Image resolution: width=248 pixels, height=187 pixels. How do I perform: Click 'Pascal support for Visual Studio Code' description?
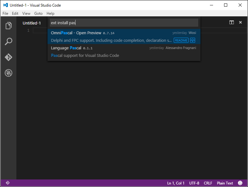(85, 55)
